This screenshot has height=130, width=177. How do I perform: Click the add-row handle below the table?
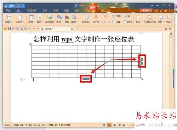pos(86,79)
